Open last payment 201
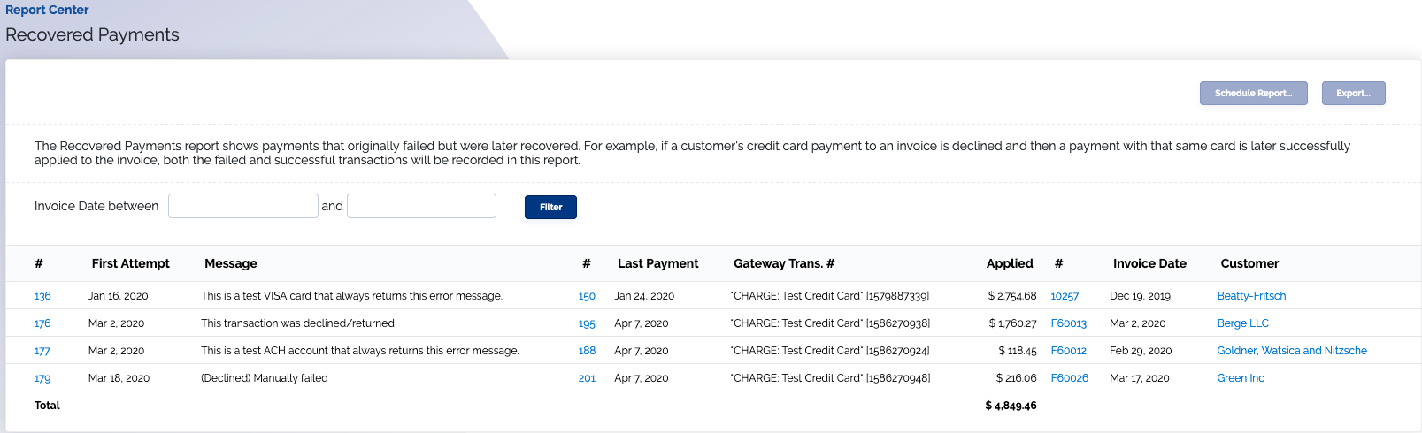This screenshot has height=433, width=1422. (587, 378)
